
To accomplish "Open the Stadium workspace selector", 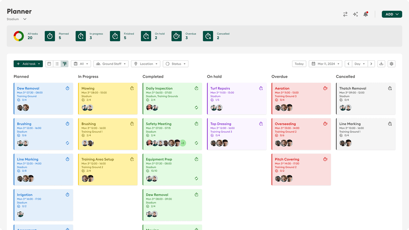I will 16,19.
